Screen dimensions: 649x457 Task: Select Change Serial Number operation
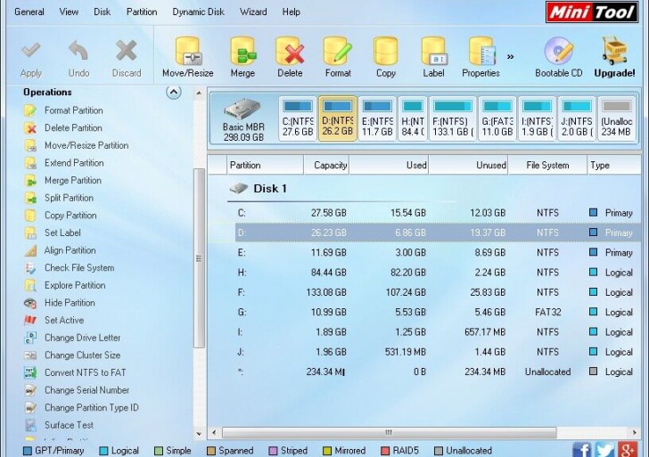pos(87,390)
